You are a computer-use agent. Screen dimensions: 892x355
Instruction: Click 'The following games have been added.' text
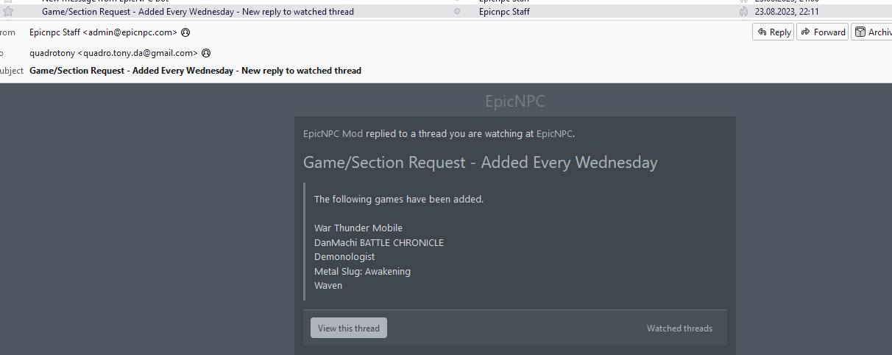(399, 200)
